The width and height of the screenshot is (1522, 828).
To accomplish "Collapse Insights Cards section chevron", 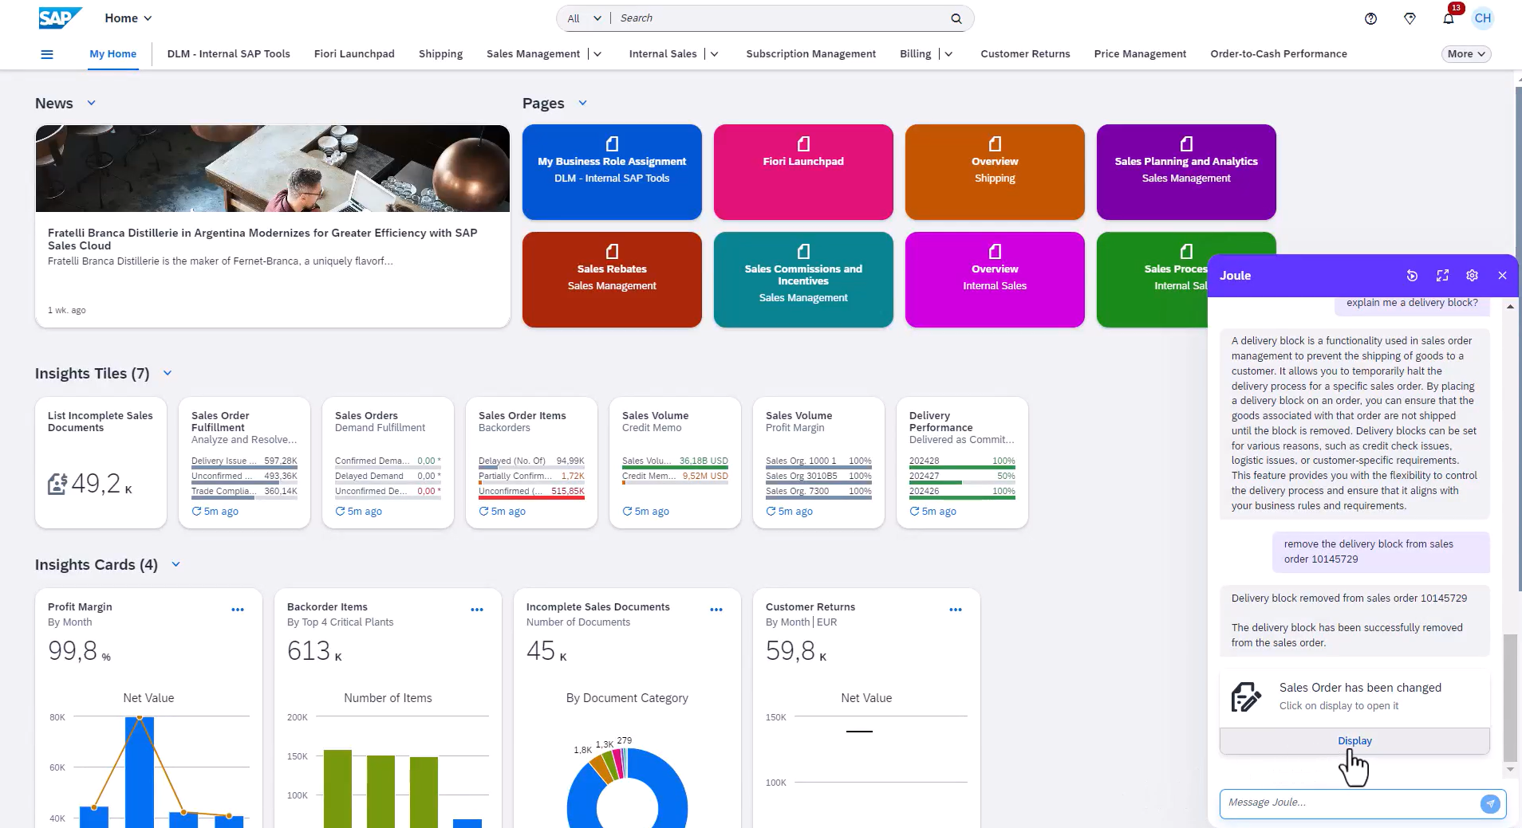I will click(x=175, y=564).
